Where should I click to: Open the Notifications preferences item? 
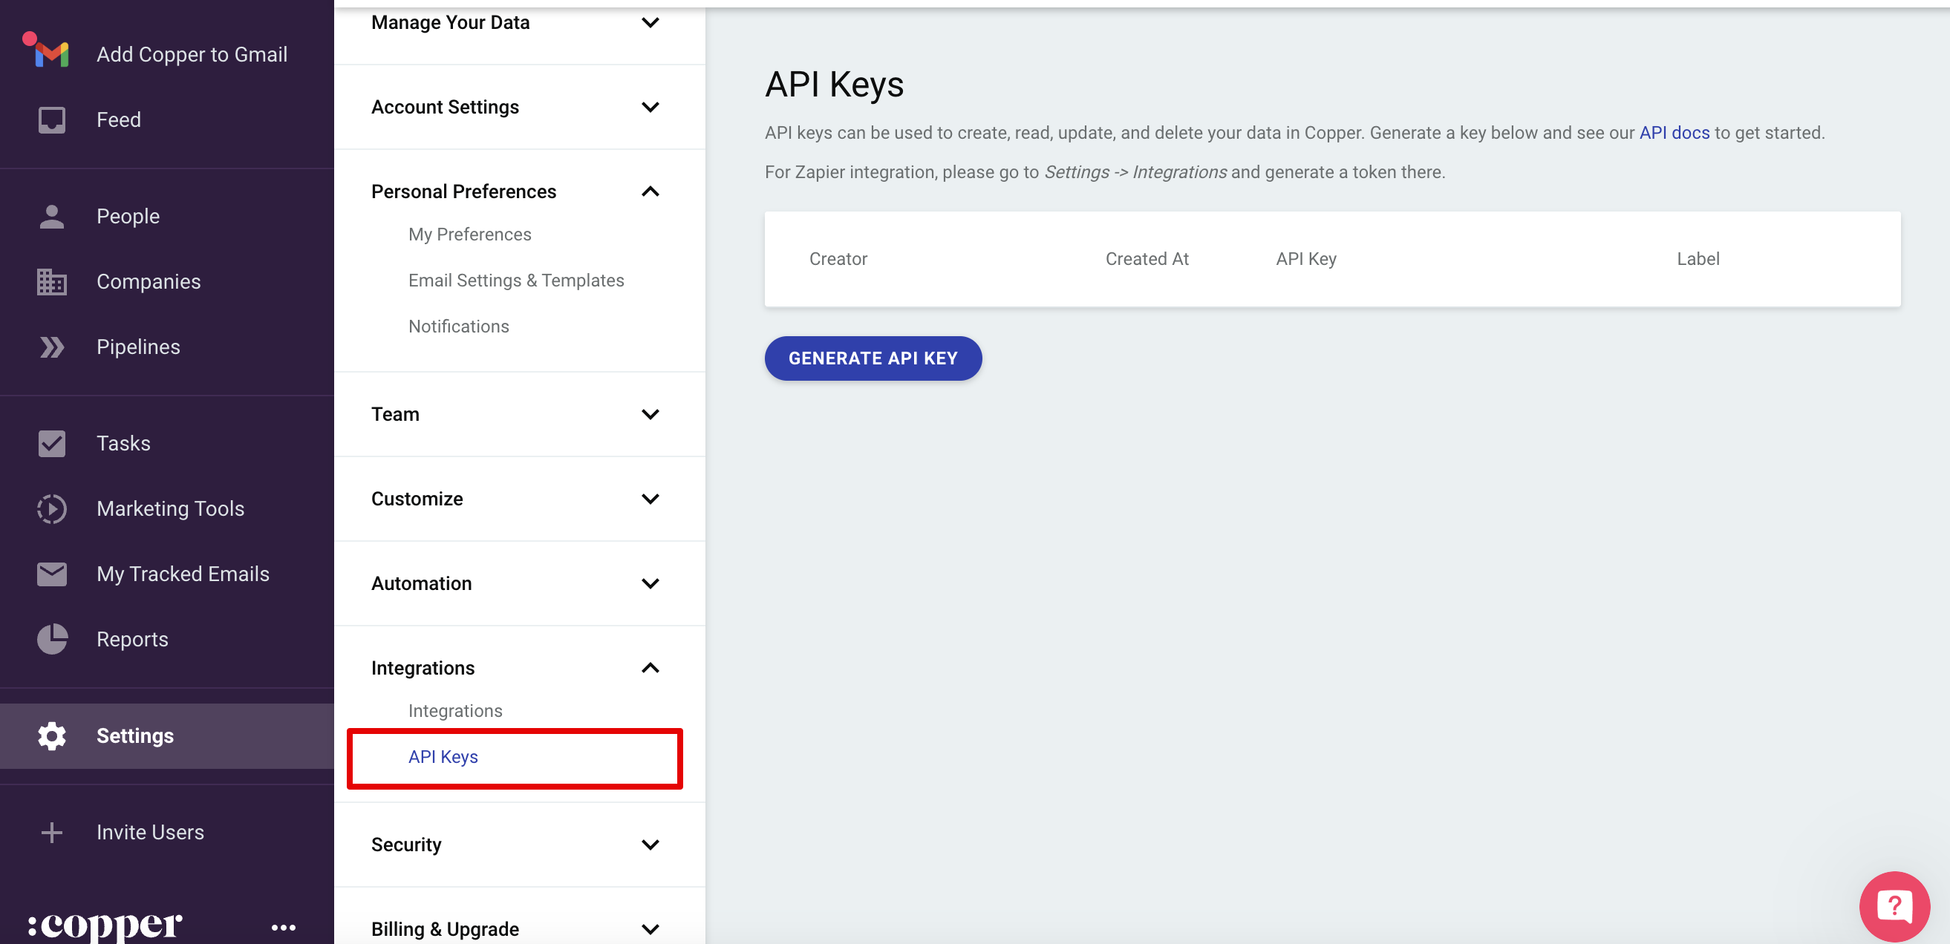(x=458, y=326)
